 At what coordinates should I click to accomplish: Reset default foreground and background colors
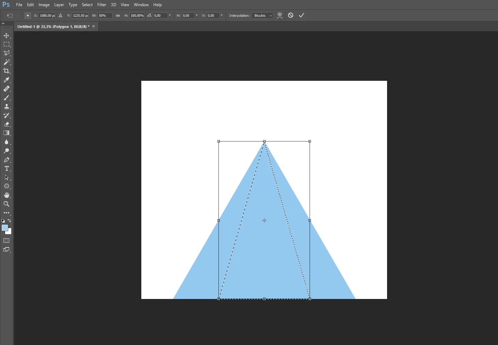coord(3,221)
